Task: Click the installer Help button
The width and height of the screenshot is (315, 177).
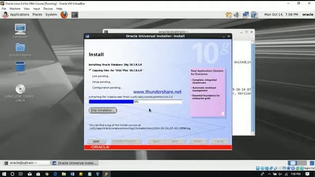Action: [x=96, y=141]
